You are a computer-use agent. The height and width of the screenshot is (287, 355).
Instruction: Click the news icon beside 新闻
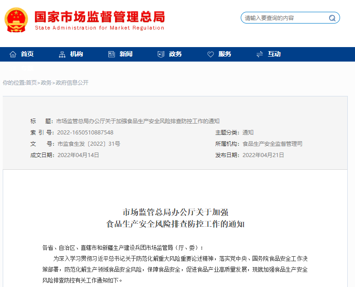(112, 54)
